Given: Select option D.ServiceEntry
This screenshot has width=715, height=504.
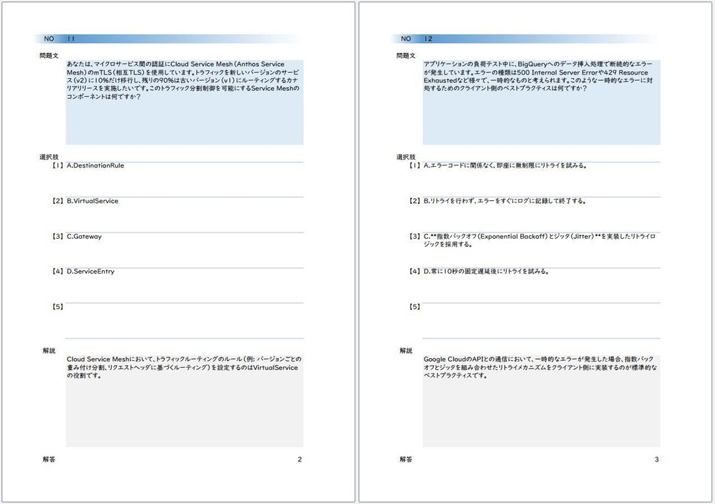Looking at the screenshot, I should click(x=91, y=271).
